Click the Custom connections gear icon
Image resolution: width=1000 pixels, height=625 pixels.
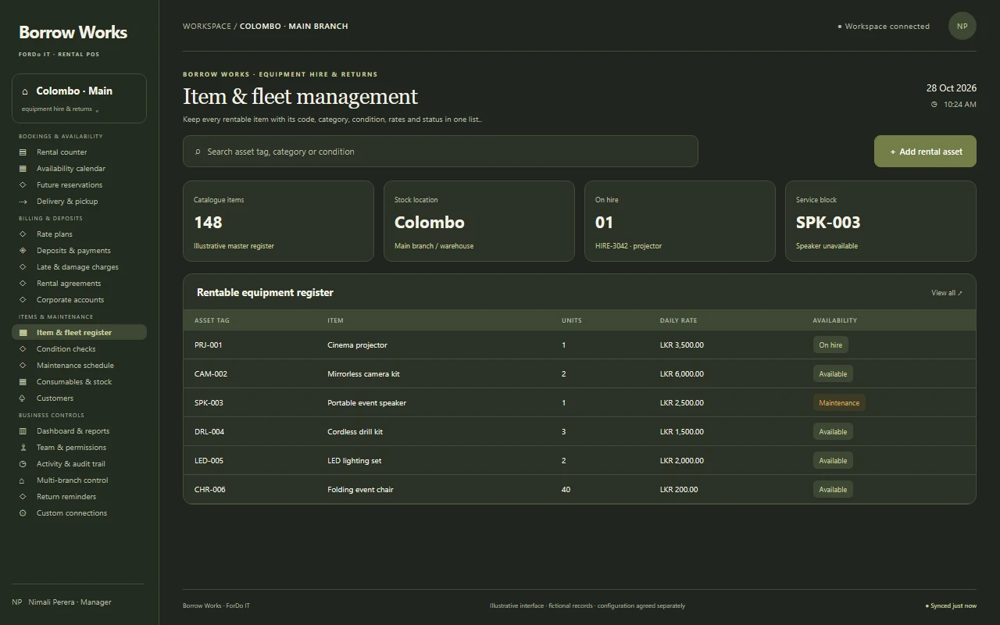click(23, 513)
